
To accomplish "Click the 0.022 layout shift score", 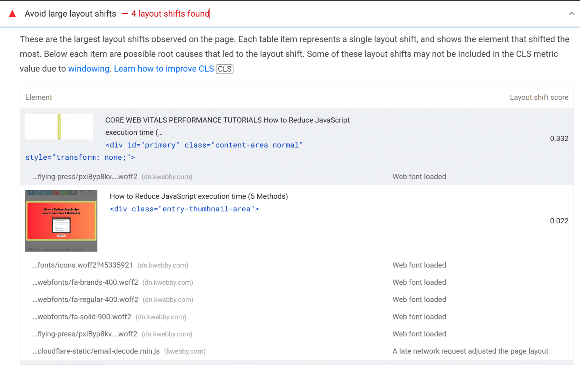I will click(559, 221).
